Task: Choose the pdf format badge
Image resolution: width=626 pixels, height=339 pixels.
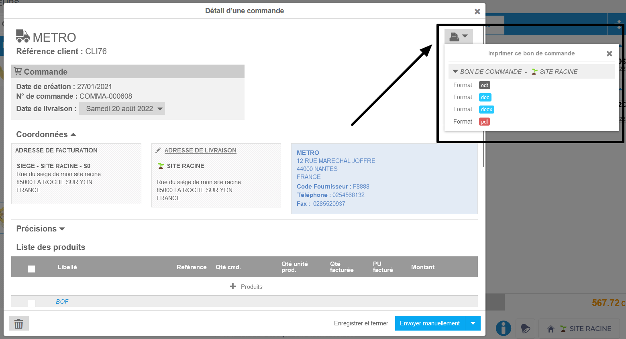Action: 484,122
